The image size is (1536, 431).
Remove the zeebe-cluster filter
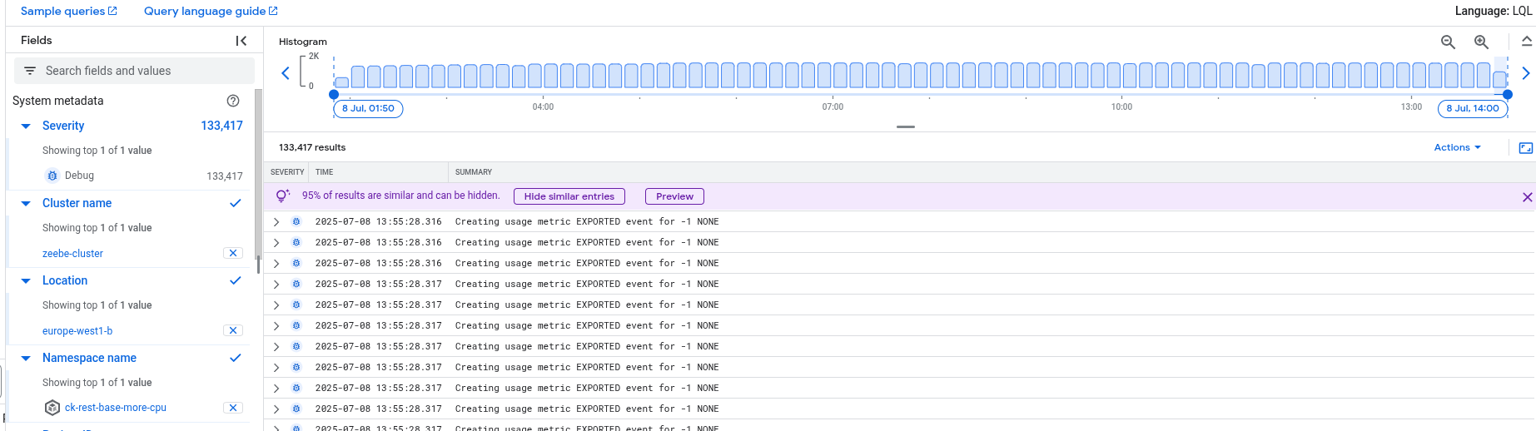tap(233, 253)
